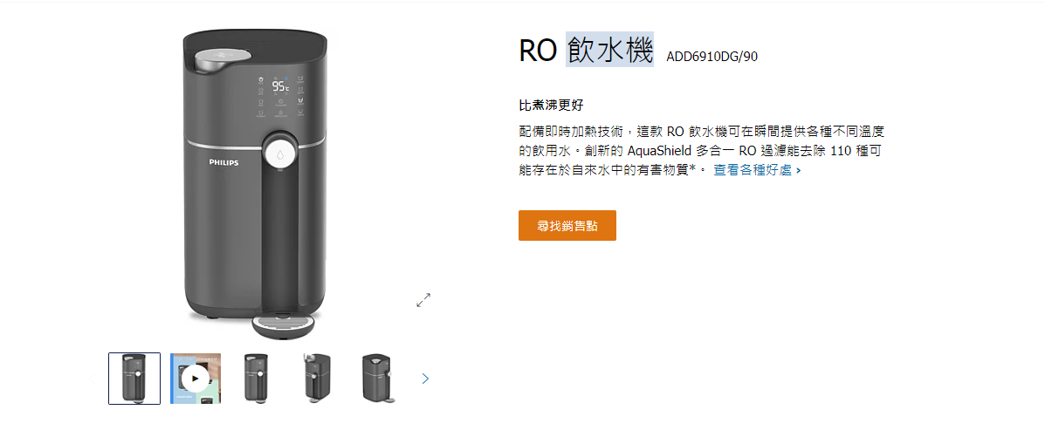Click the silver lid knob on product
The image size is (1045, 444).
[x=223, y=59]
